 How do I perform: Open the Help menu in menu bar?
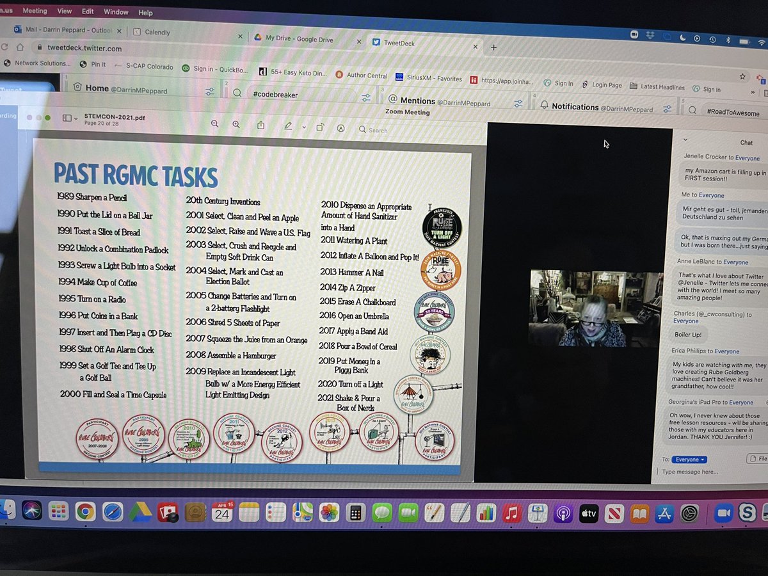(145, 13)
